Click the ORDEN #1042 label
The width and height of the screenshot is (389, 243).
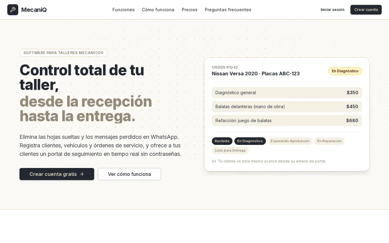[225, 67]
